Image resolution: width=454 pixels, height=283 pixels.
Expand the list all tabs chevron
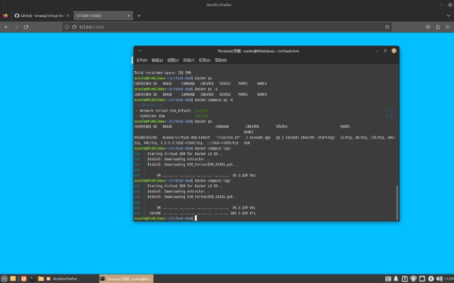point(448,16)
